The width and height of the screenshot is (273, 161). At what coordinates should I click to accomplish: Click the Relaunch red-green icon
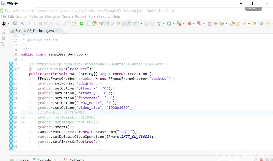point(199,23)
